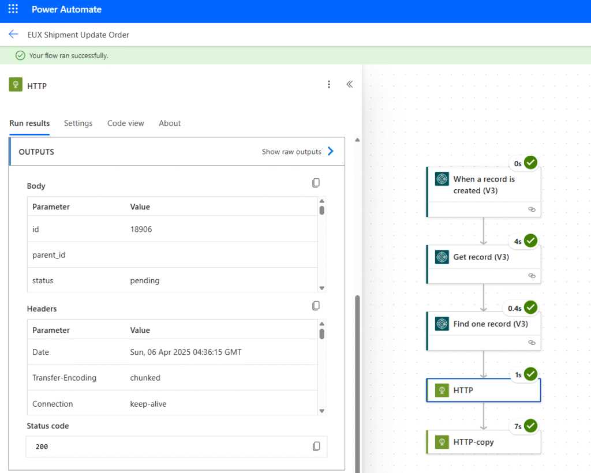Select the Get record (V3) action card
The height and width of the screenshot is (473, 591).
484,264
